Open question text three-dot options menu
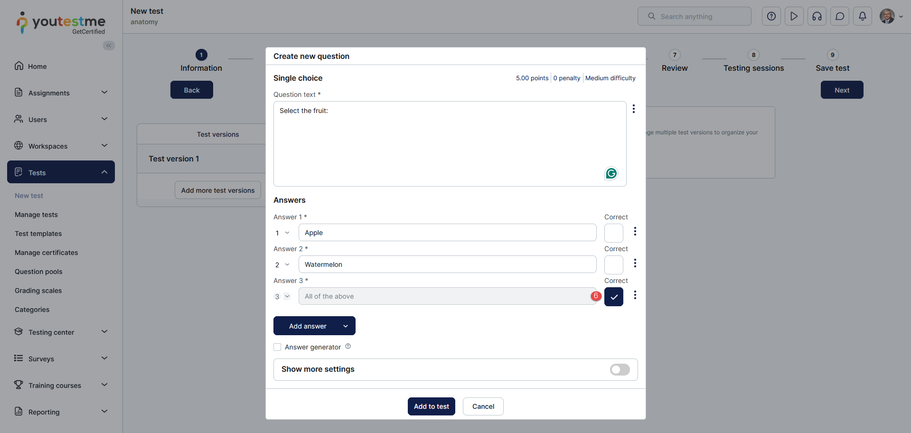Image resolution: width=911 pixels, height=433 pixels. pos(634,109)
